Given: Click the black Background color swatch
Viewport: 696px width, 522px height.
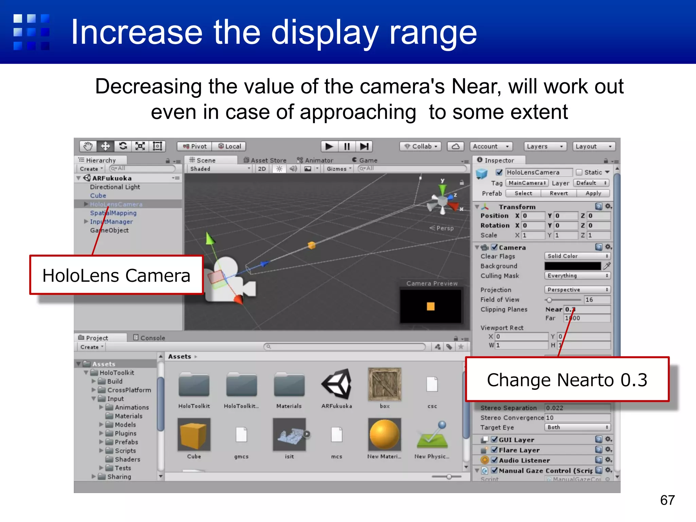Looking at the screenshot, I should 573,266.
